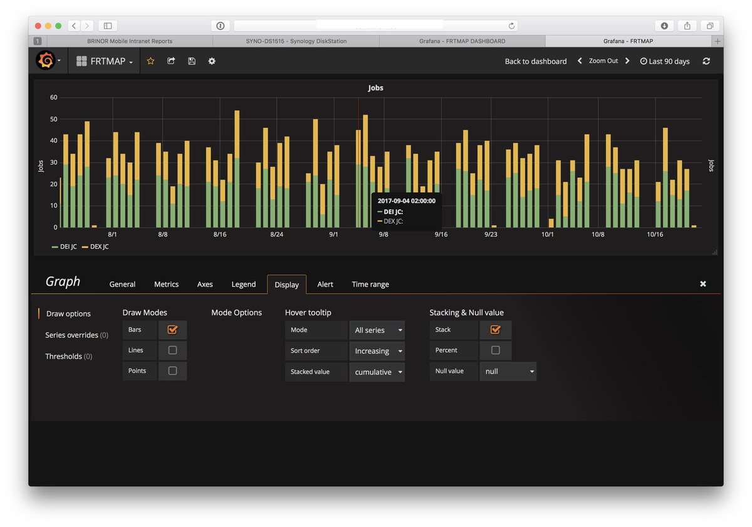Open the privacy report shield icon

(220, 26)
